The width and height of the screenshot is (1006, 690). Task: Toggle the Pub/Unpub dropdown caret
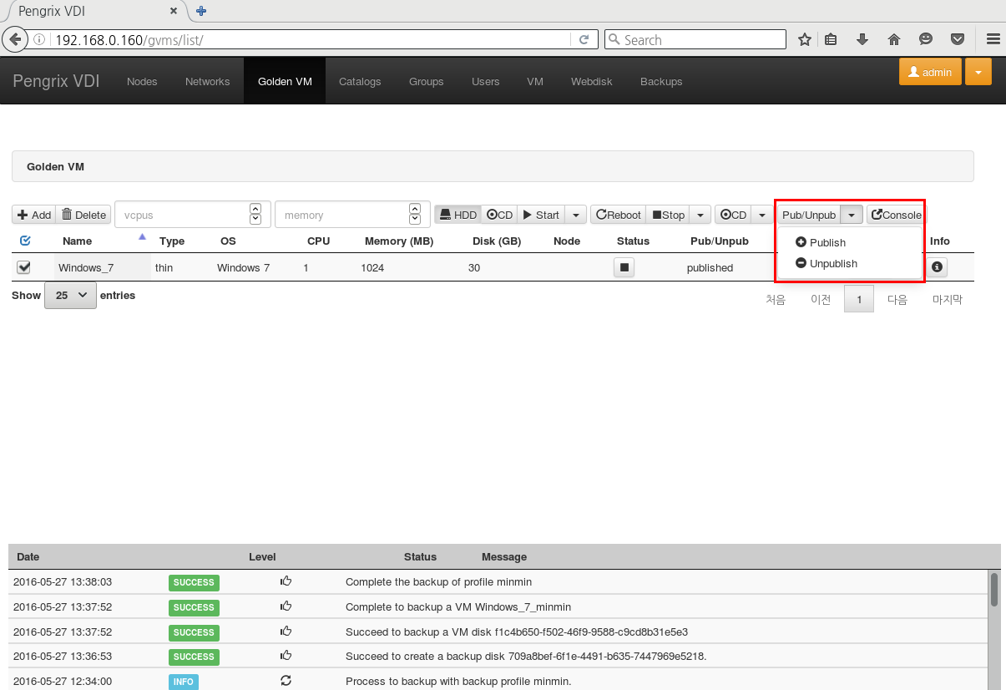point(851,215)
